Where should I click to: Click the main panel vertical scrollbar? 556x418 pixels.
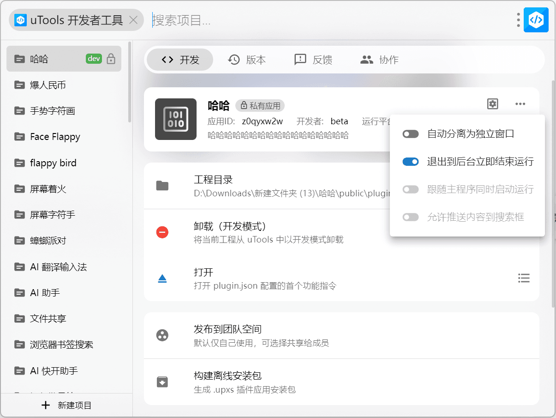pyautogui.click(x=553, y=194)
